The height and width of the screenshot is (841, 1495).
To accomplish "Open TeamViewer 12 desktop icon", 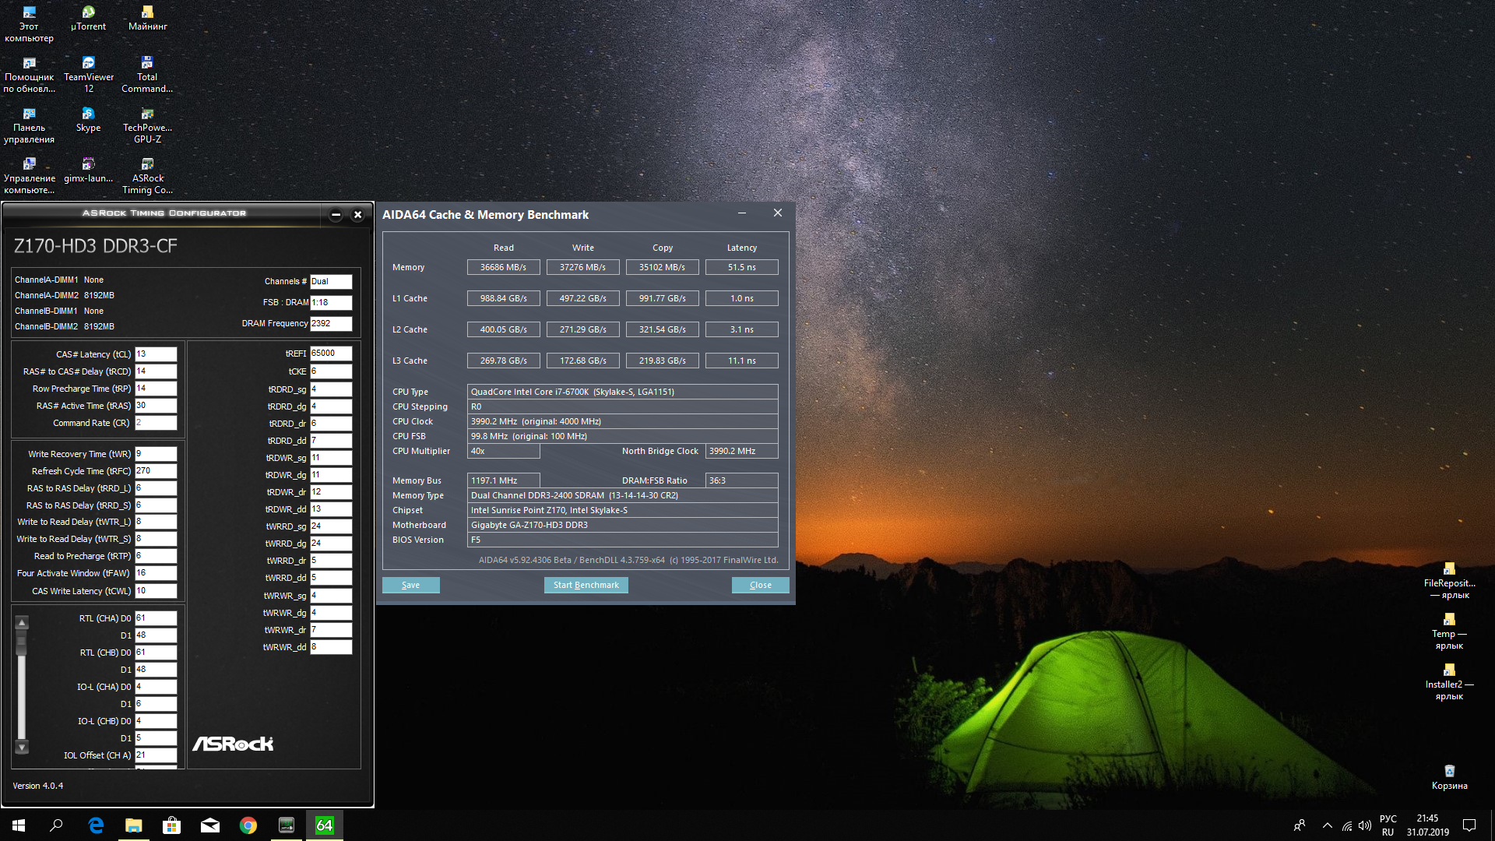I will (88, 69).
